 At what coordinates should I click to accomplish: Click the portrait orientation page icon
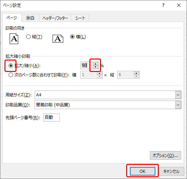point(14,39)
